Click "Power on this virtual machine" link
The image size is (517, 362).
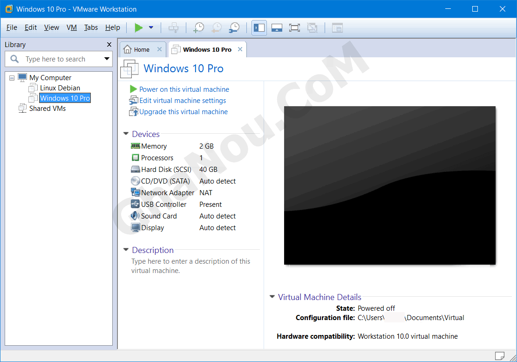[184, 89]
